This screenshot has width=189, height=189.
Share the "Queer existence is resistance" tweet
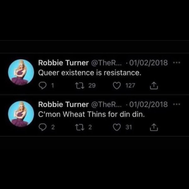point(153,85)
